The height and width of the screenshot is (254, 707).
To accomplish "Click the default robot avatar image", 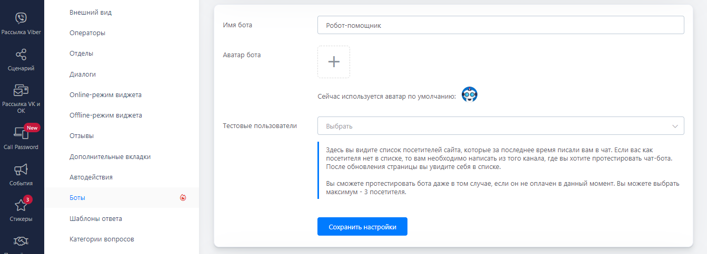I will point(469,94).
